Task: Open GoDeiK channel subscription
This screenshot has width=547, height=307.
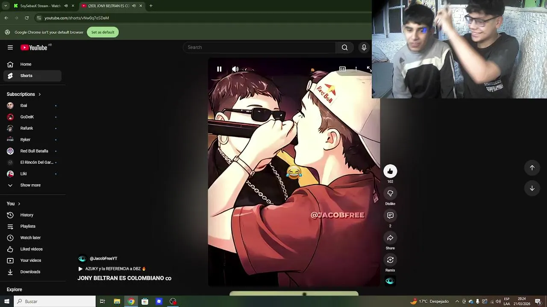Action: (32, 117)
